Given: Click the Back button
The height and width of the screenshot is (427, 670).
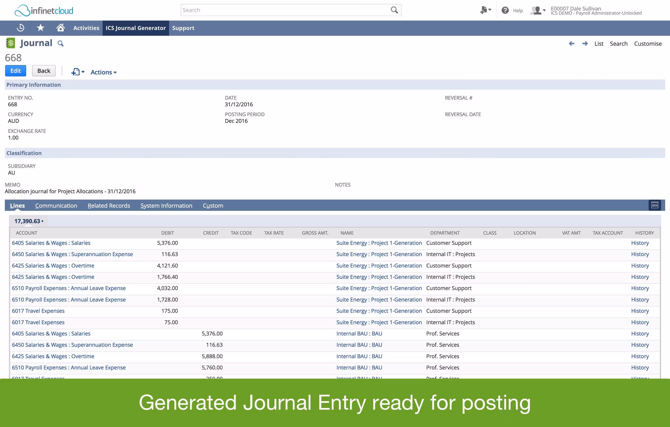Looking at the screenshot, I should point(44,71).
